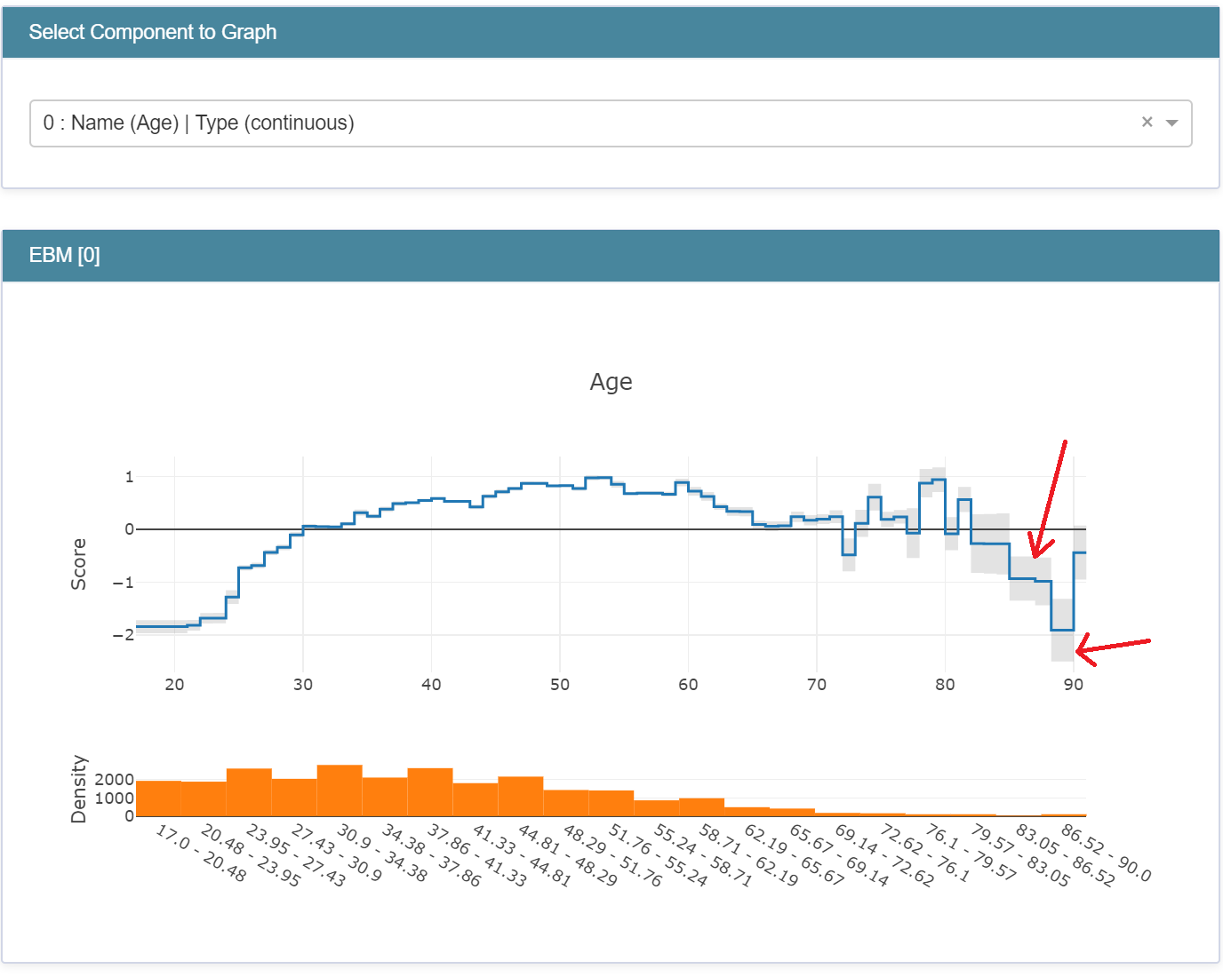Expand the dropdown using its caret arrow
1223x977 pixels.
click(1172, 123)
